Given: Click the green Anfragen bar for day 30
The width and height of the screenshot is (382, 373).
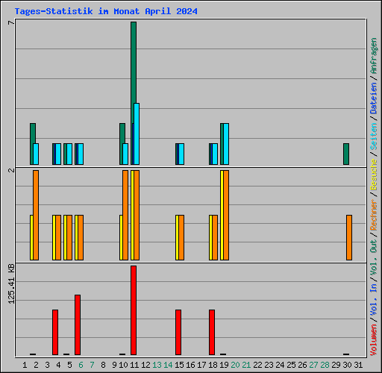Looking at the screenshot, I should pos(346,154).
